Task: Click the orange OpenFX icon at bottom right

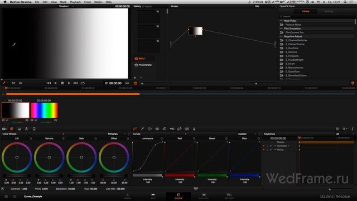Action: [353, 83]
